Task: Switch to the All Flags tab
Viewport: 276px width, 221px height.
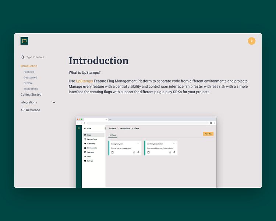Action: tap(113, 135)
